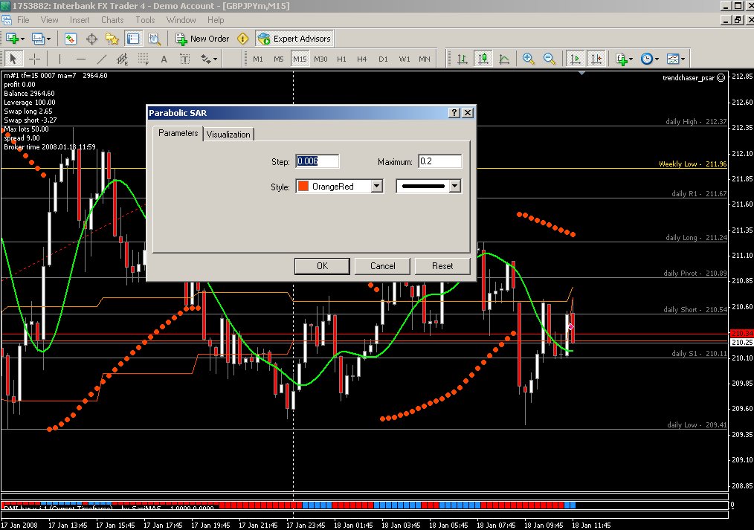Expand the OrangeRed style color dropdown
The width and height of the screenshot is (754, 530).
pyautogui.click(x=378, y=187)
